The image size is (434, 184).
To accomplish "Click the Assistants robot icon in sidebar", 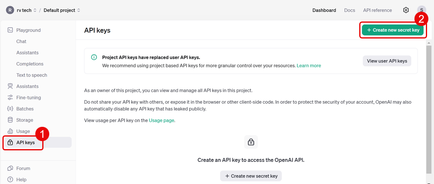I will pyautogui.click(x=10, y=86).
